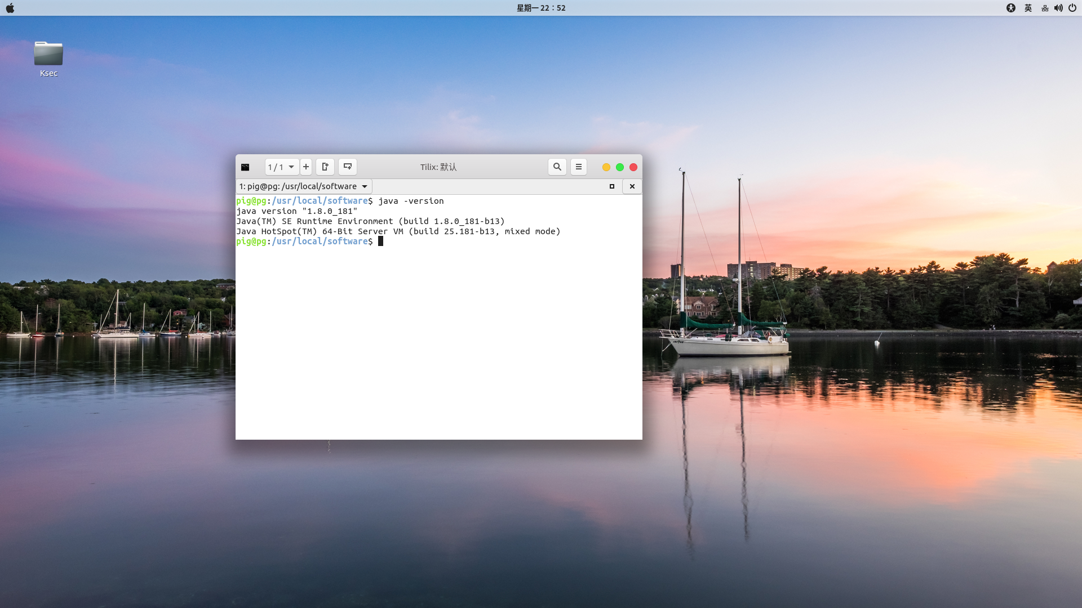Open the 1/1 session switcher dropdown

pos(282,167)
